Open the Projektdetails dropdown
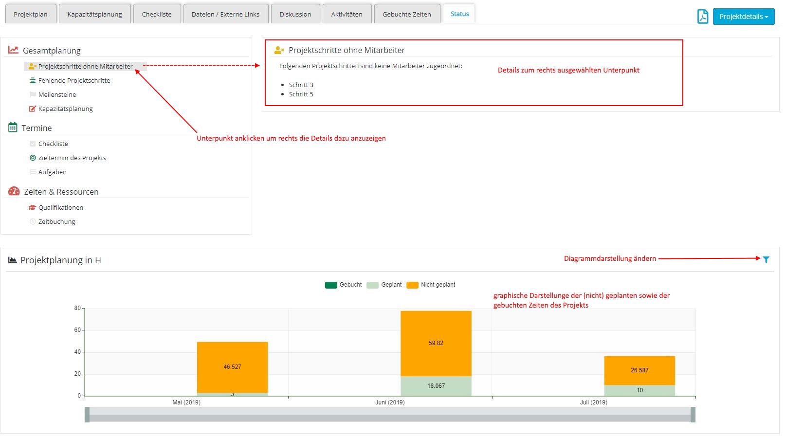Image resolution: width=785 pixels, height=438 pixels. pos(743,17)
